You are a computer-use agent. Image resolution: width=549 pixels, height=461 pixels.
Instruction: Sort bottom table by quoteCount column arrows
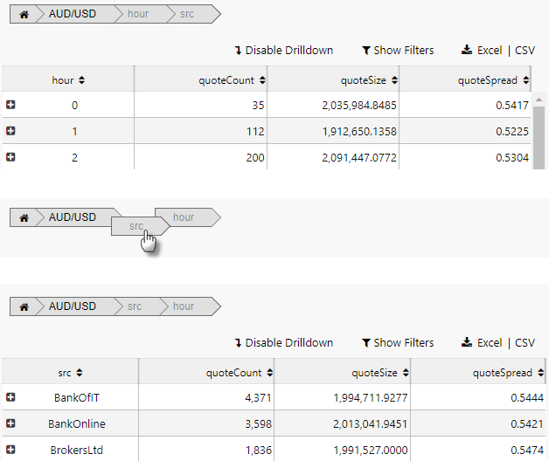click(268, 373)
